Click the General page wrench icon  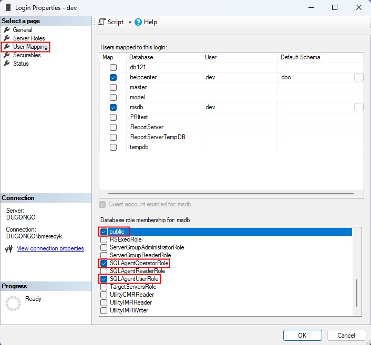click(7, 30)
